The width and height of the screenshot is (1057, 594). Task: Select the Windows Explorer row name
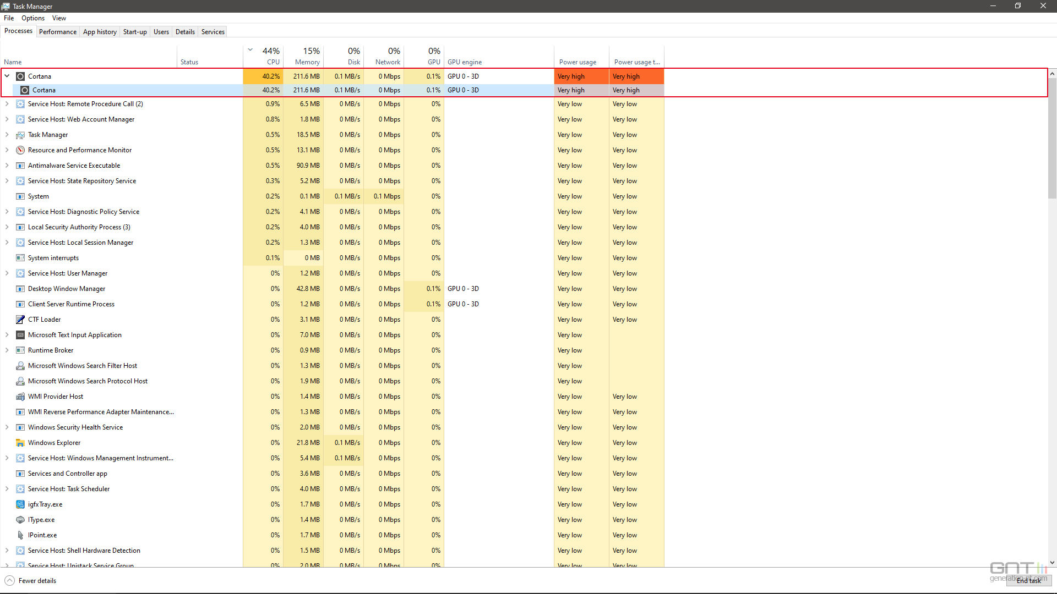click(x=54, y=443)
